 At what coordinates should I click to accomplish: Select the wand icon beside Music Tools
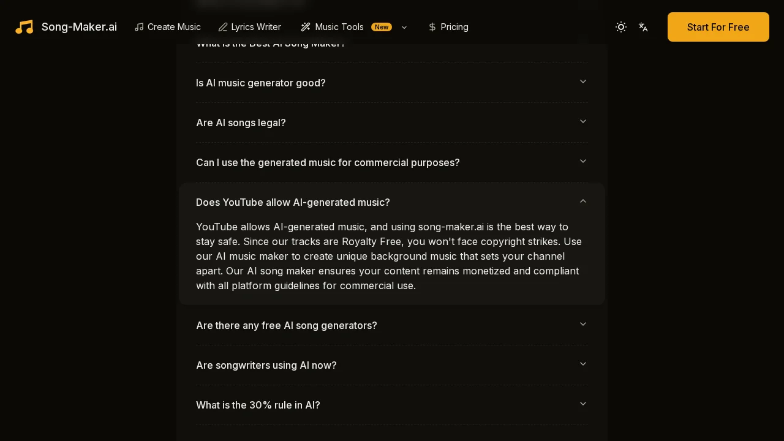pos(306,27)
